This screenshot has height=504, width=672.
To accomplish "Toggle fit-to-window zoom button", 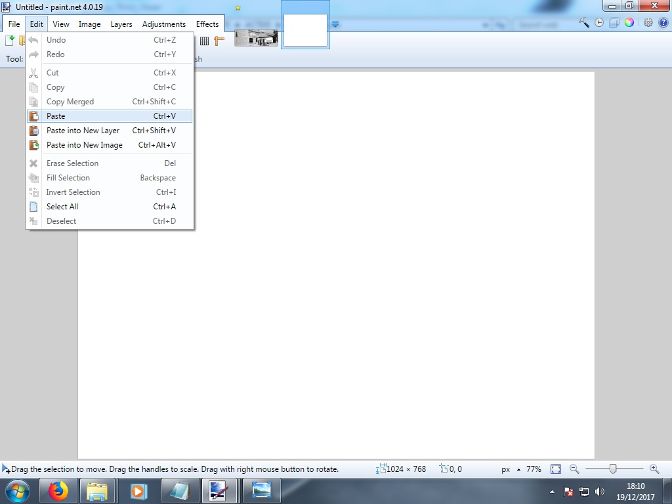I will click(x=556, y=469).
